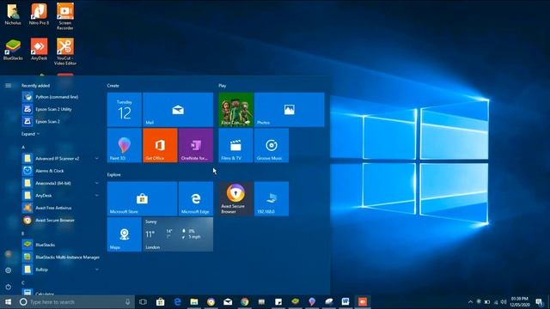Viewport: 550px width, 309px height.
Task: Open the Tuesday 12 calendar tile
Action: coord(124,110)
